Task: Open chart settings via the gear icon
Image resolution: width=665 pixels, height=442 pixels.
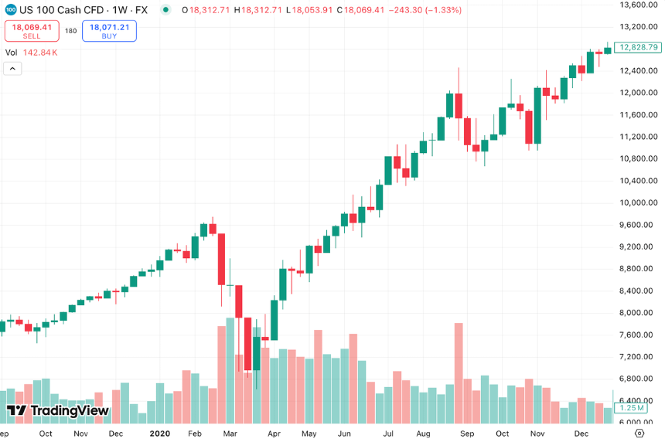Action: (639, 433)
